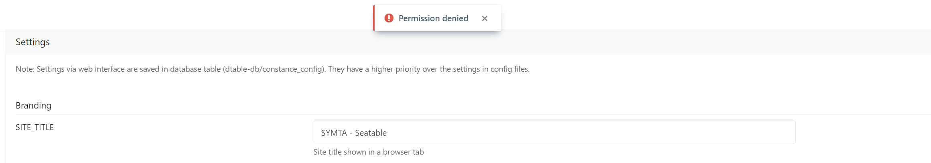Click the word "denied" in the alert
The image size is (931, 163).
455,18
